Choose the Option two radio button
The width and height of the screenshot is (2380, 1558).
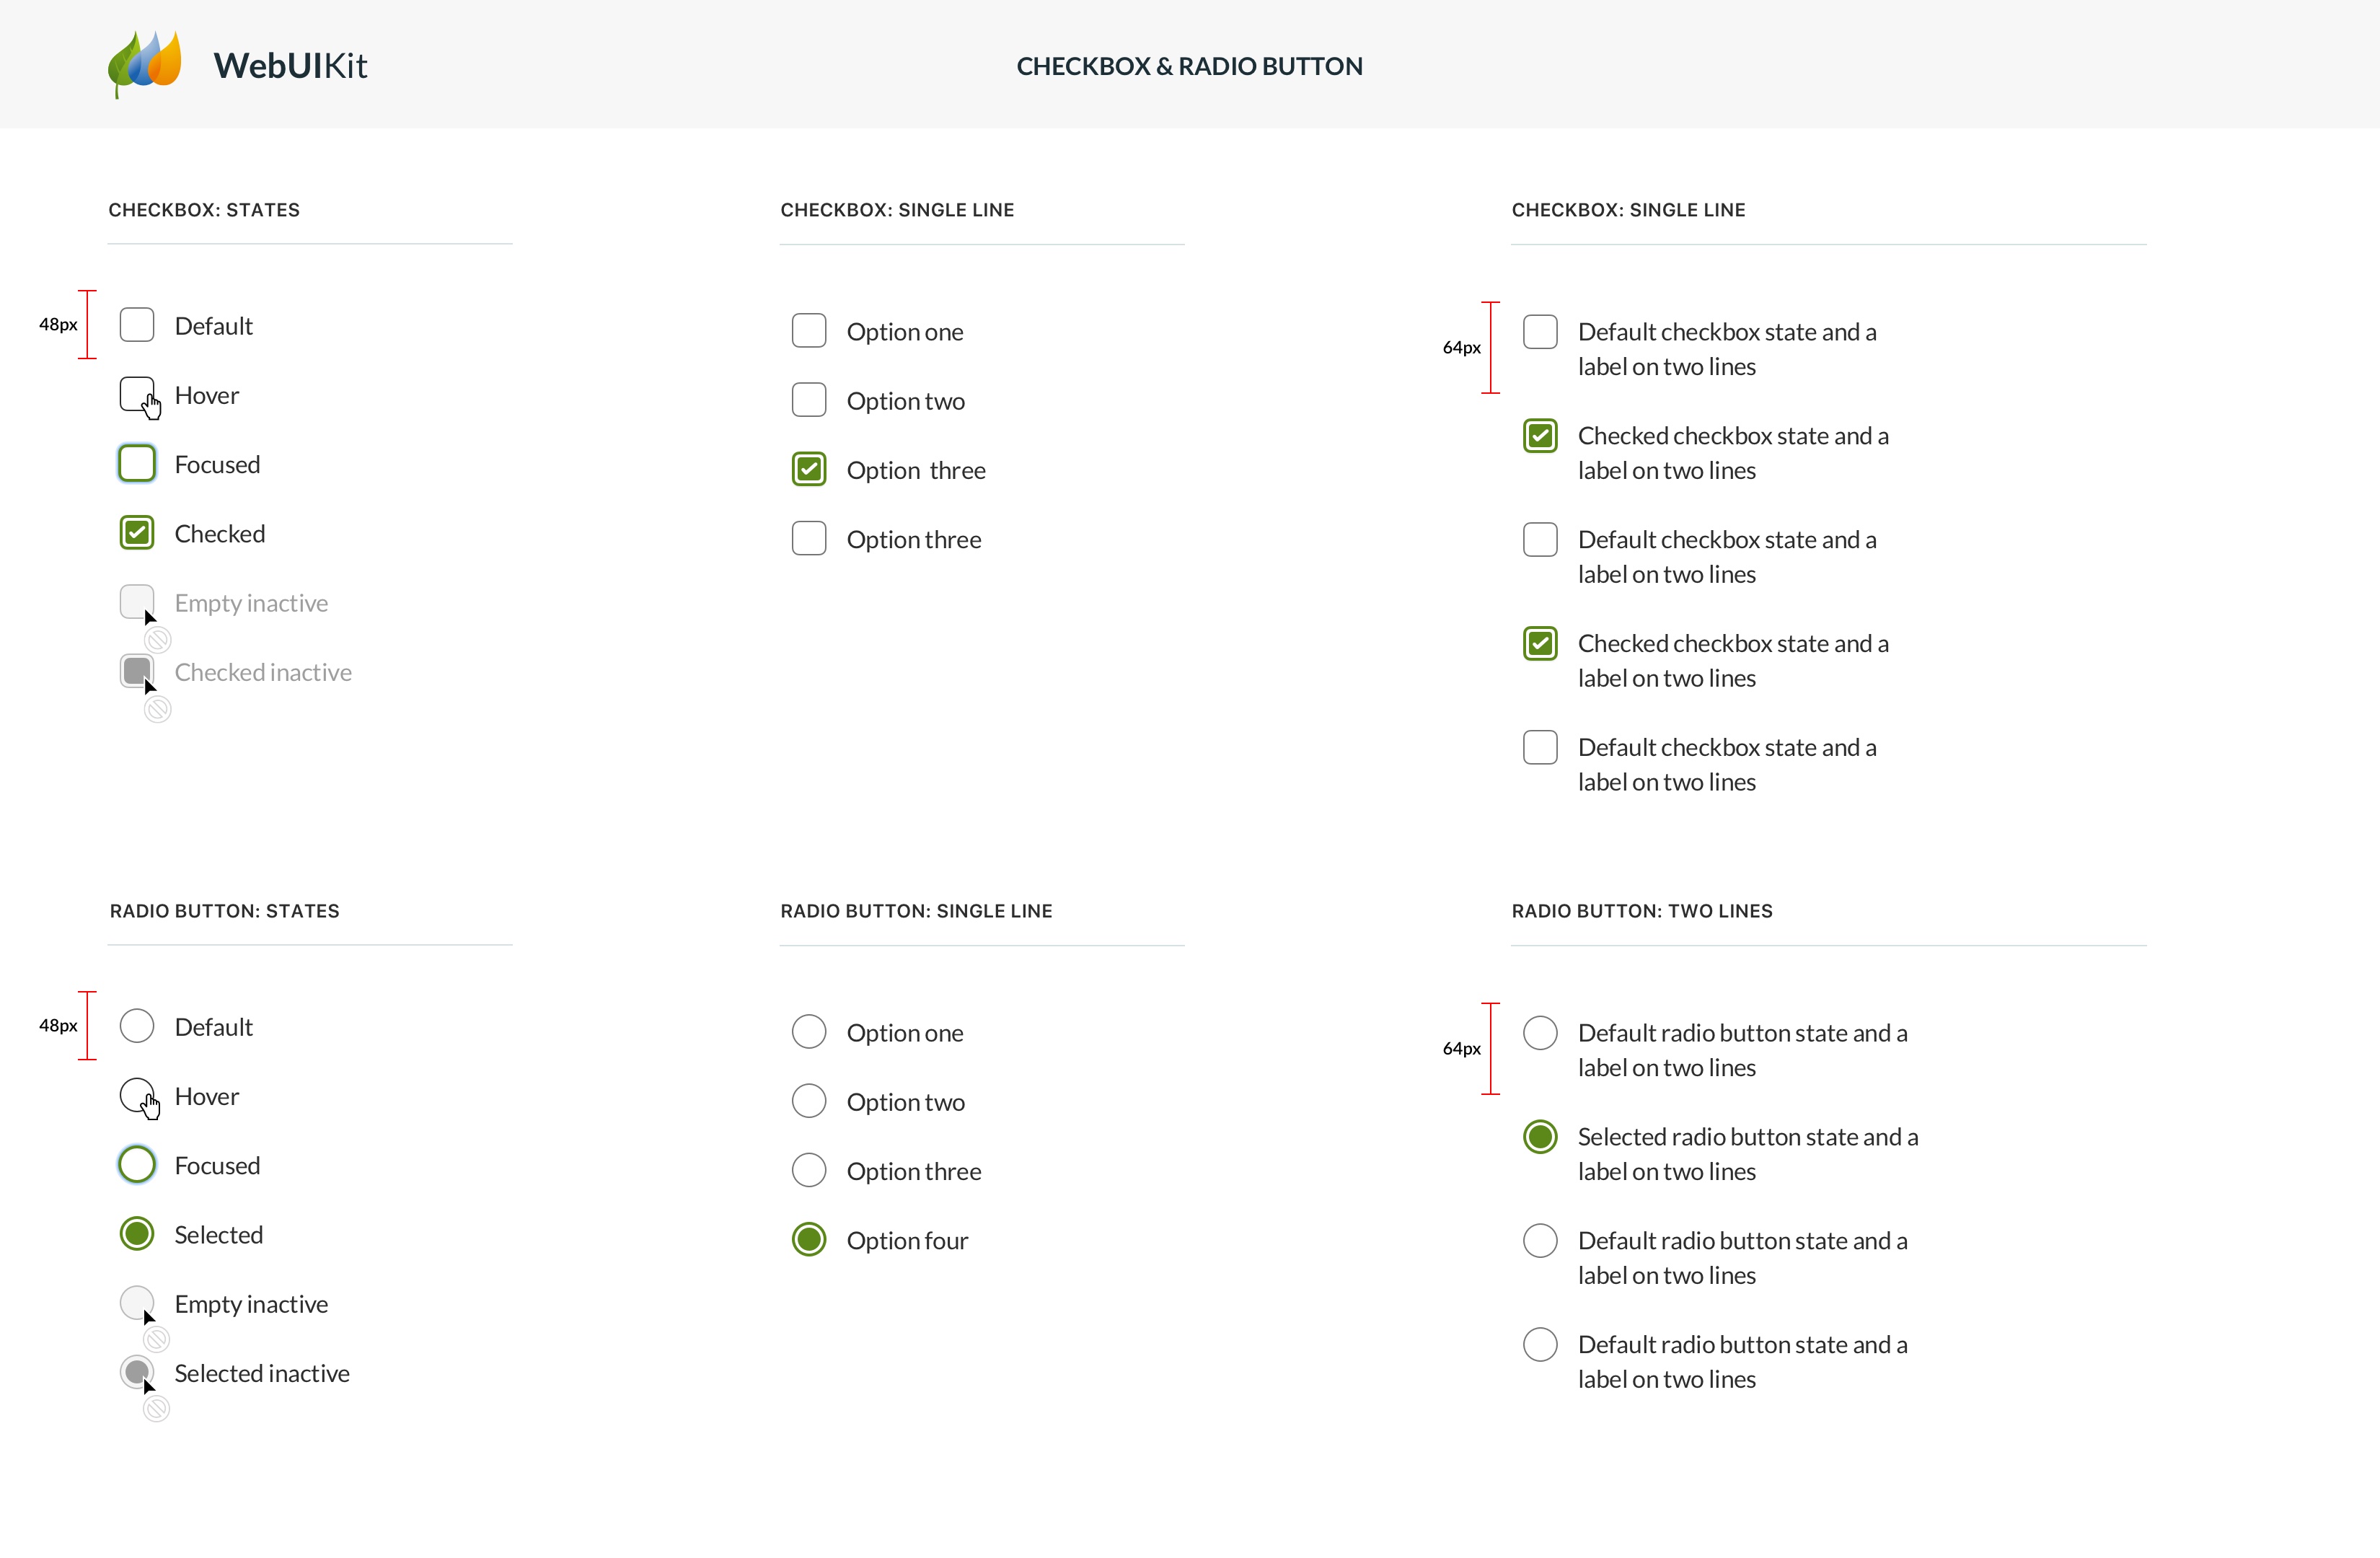(809, 1101)
